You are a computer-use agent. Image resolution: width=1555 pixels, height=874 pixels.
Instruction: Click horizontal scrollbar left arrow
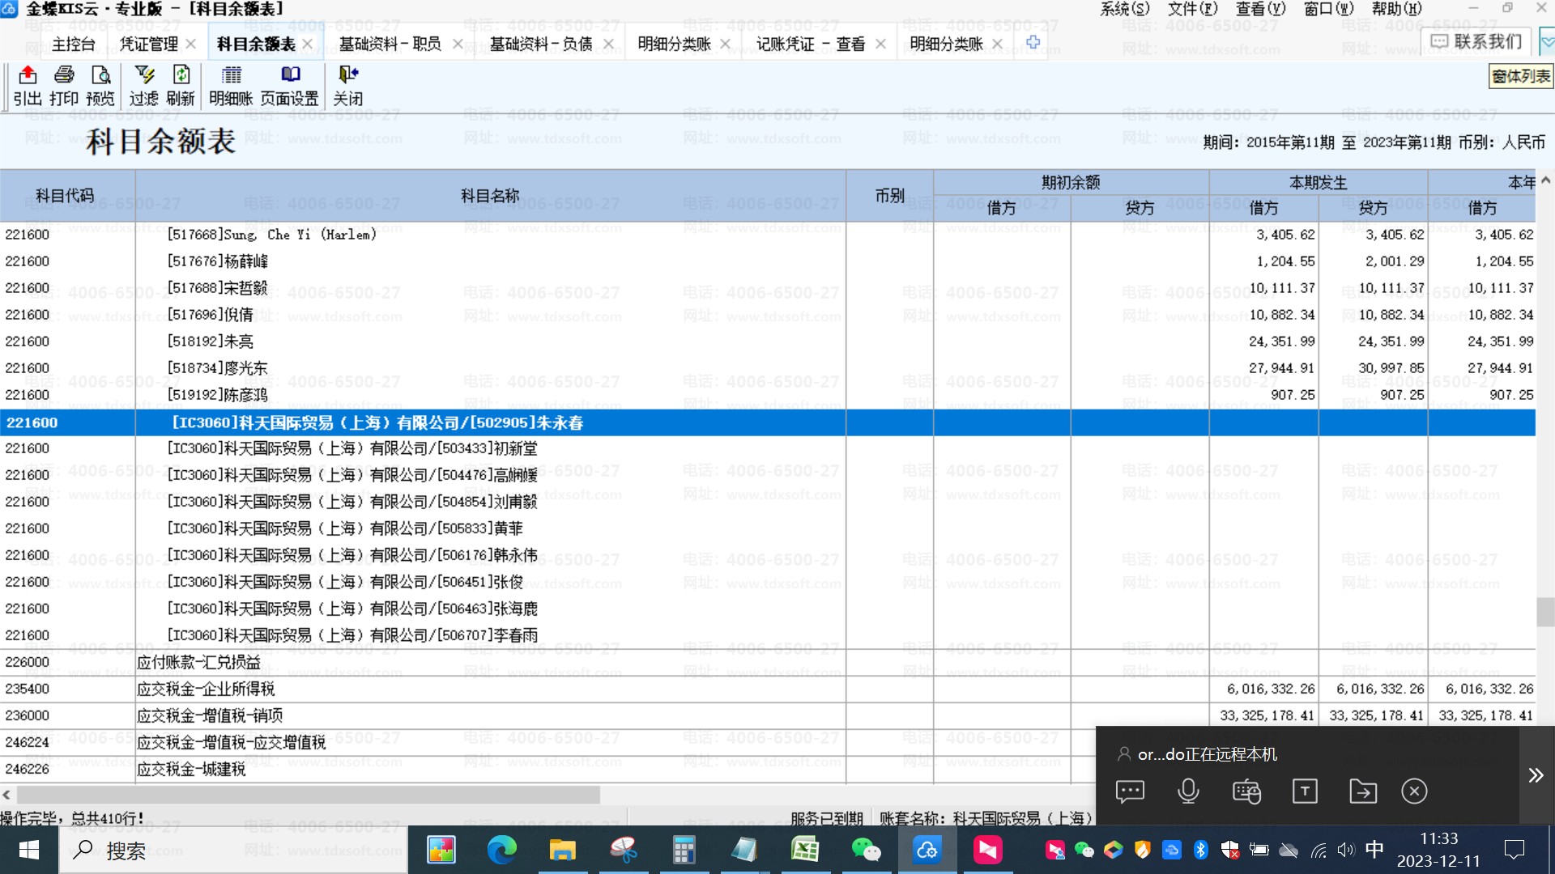pyautogui.click(x=7, y=795)
